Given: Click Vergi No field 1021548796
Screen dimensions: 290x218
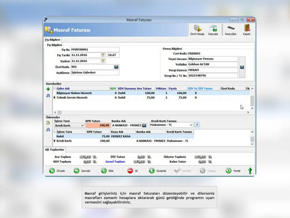Looking at the screenshot, I should click(x=213, y=76).
